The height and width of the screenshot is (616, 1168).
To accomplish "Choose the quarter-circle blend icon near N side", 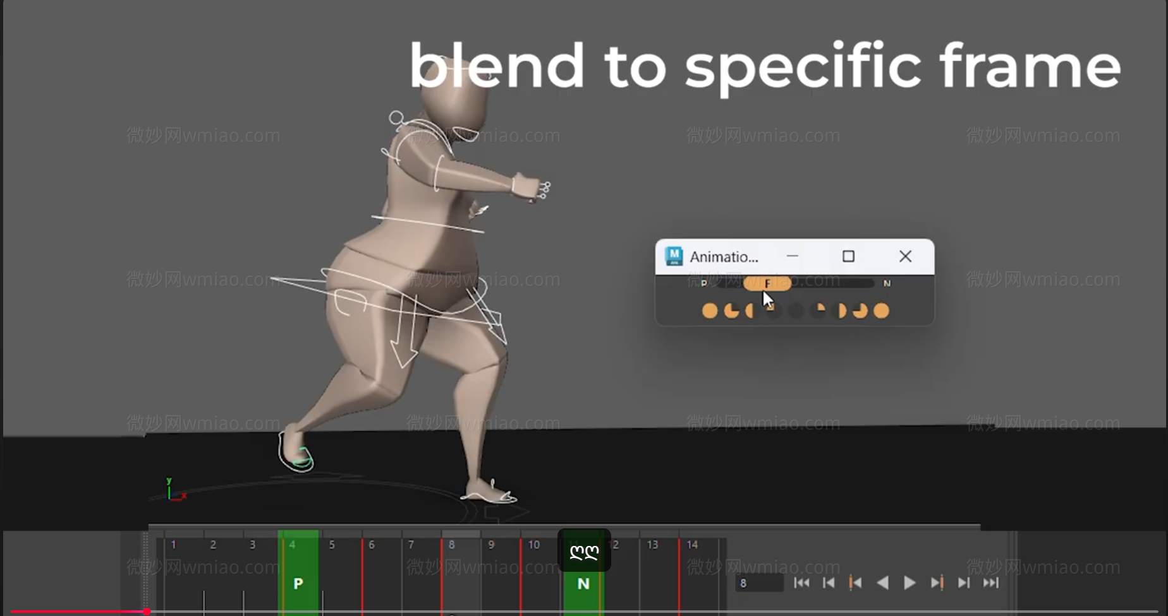I will (x=818, y=309).
